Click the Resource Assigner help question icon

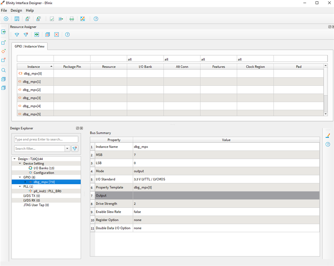click(67, 34)
